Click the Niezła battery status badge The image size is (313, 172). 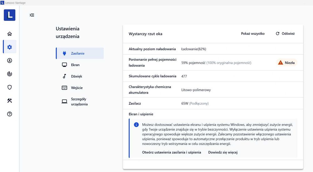point(286,63)
